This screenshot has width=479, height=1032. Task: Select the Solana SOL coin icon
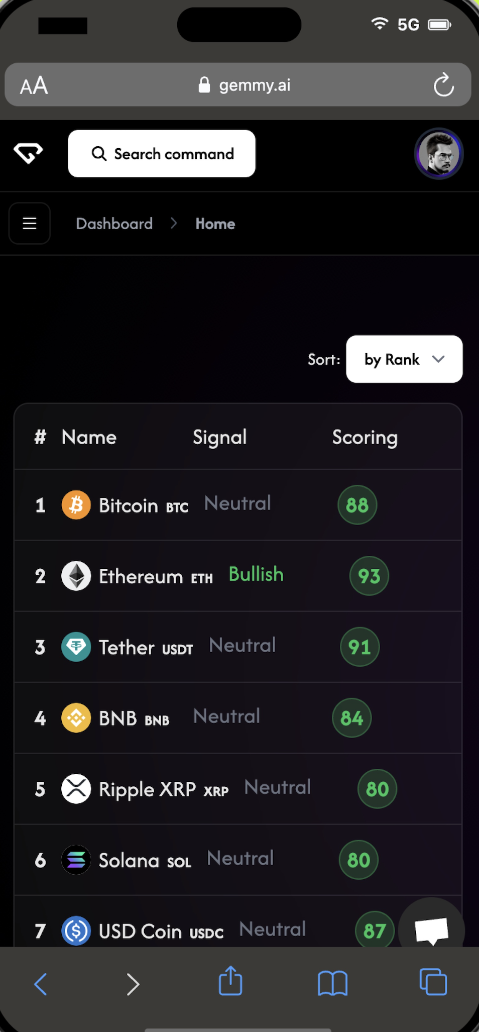point(76,860)
